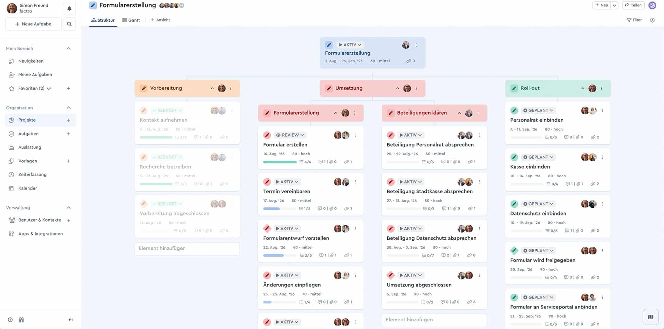Image resolution: width=664 pixels, height=329 pixels.
Task: Open GEPLANT status dropdown for Personalrat einbinden
Action: (x=538, y=110)
